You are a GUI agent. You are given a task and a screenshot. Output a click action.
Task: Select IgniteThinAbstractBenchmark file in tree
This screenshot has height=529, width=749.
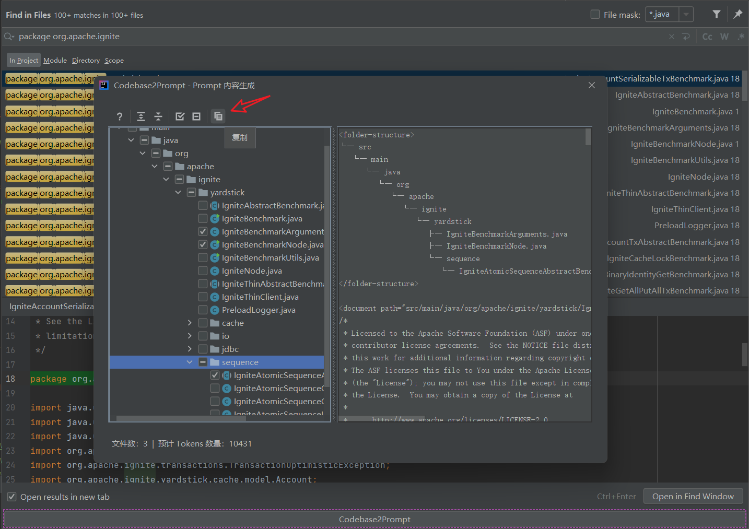point(272,284)
